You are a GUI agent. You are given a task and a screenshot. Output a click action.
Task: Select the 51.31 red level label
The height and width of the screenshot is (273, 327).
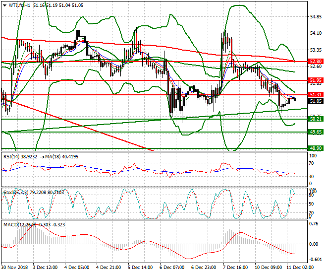coord(316,95)
